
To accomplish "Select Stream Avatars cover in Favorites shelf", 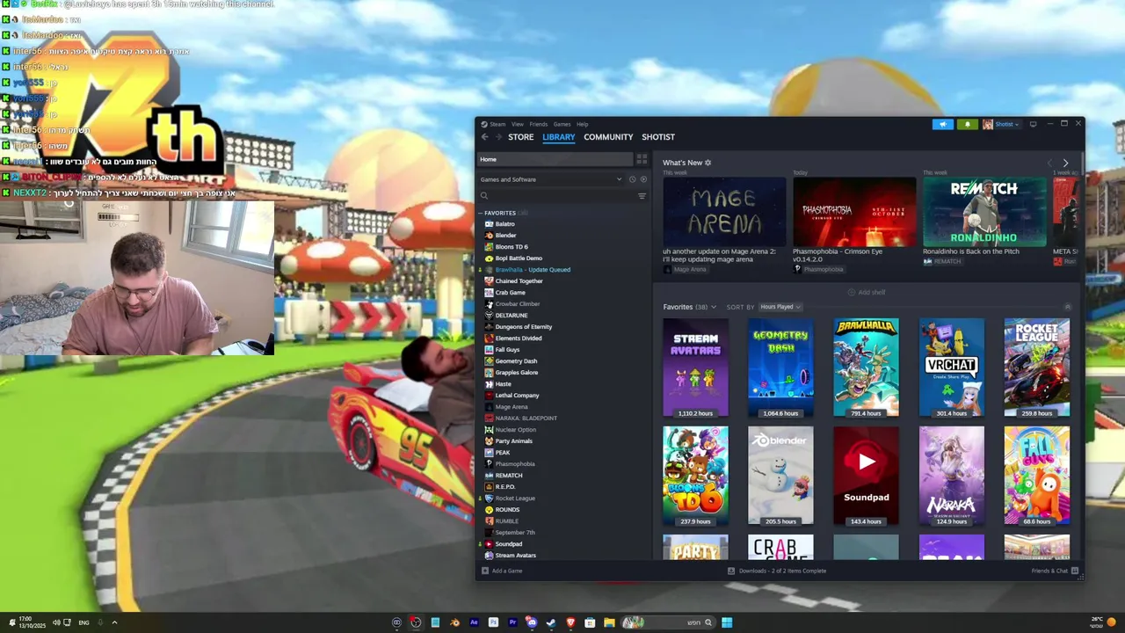I will pyautogui.click(x=695, y=367).
